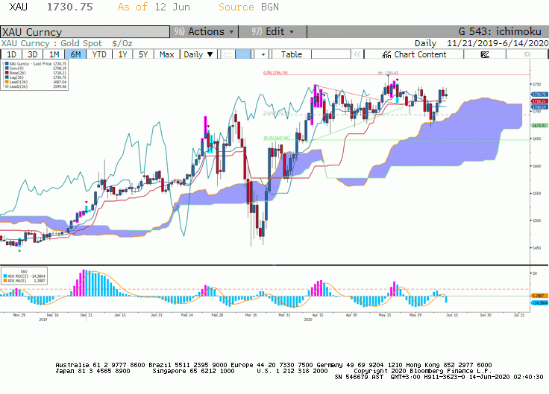This screenshot has height=394, width=549.
Task: Switch to the YTD range tab
Action: point(99,54)
